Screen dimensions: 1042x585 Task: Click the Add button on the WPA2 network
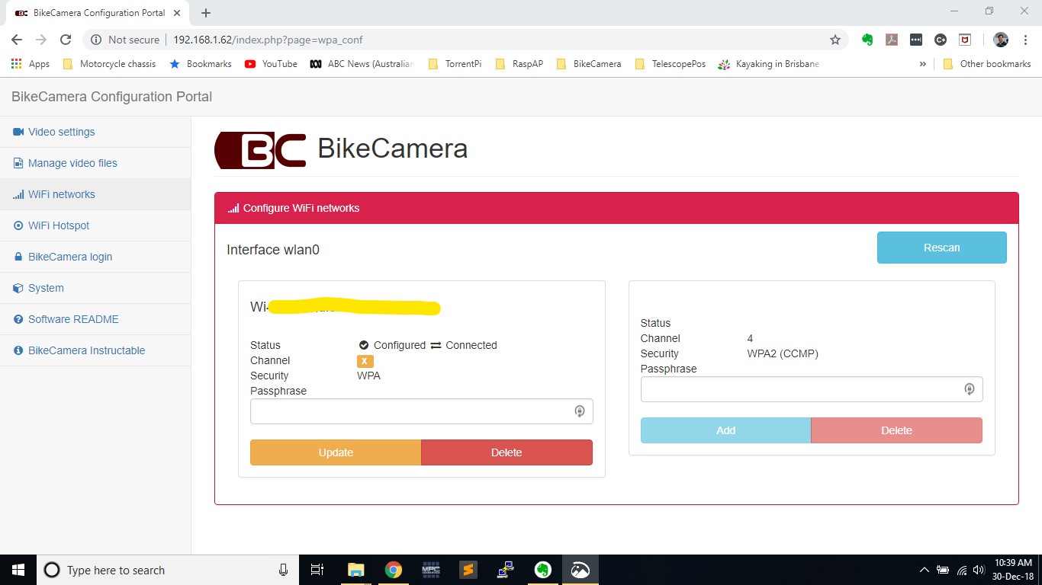point(725,430)
